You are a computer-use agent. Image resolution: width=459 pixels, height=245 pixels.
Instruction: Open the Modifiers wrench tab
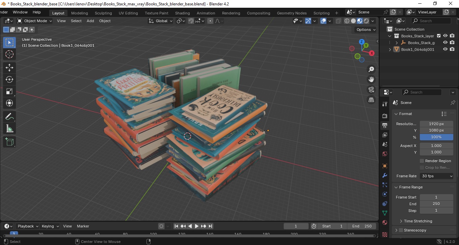point(385,175)
